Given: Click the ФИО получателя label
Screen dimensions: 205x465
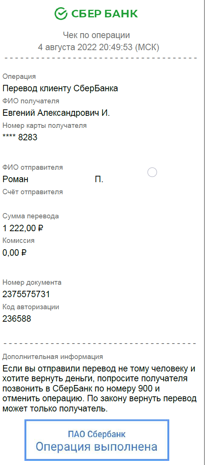Looking at the screenshot, I should (x=31, y=101).
